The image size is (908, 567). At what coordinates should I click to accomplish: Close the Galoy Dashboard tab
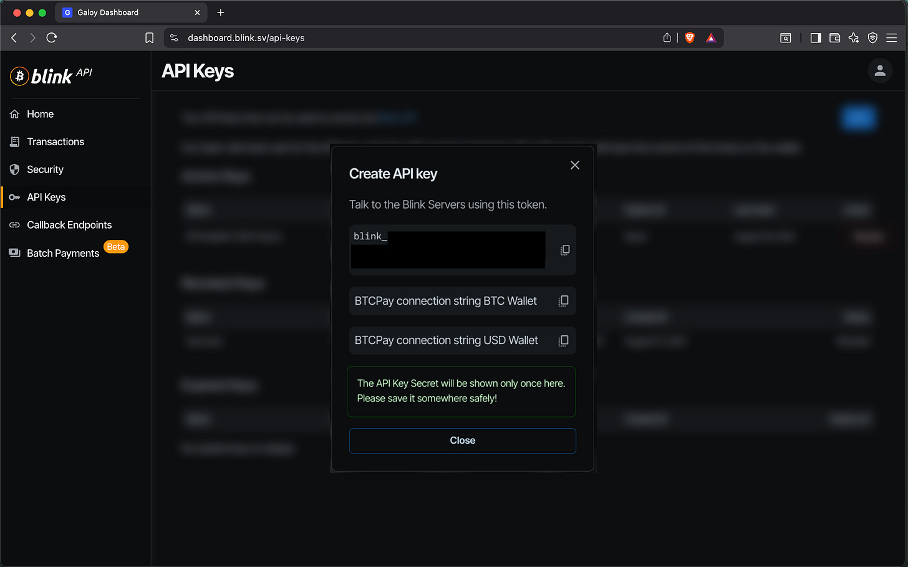(x=197, y=12)
